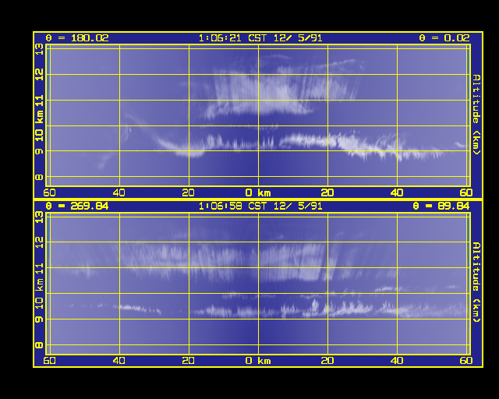
Task: Click the 60 distance tick on θ = 180.02 side
Action: pyautogui.click(x=49, y=192)
